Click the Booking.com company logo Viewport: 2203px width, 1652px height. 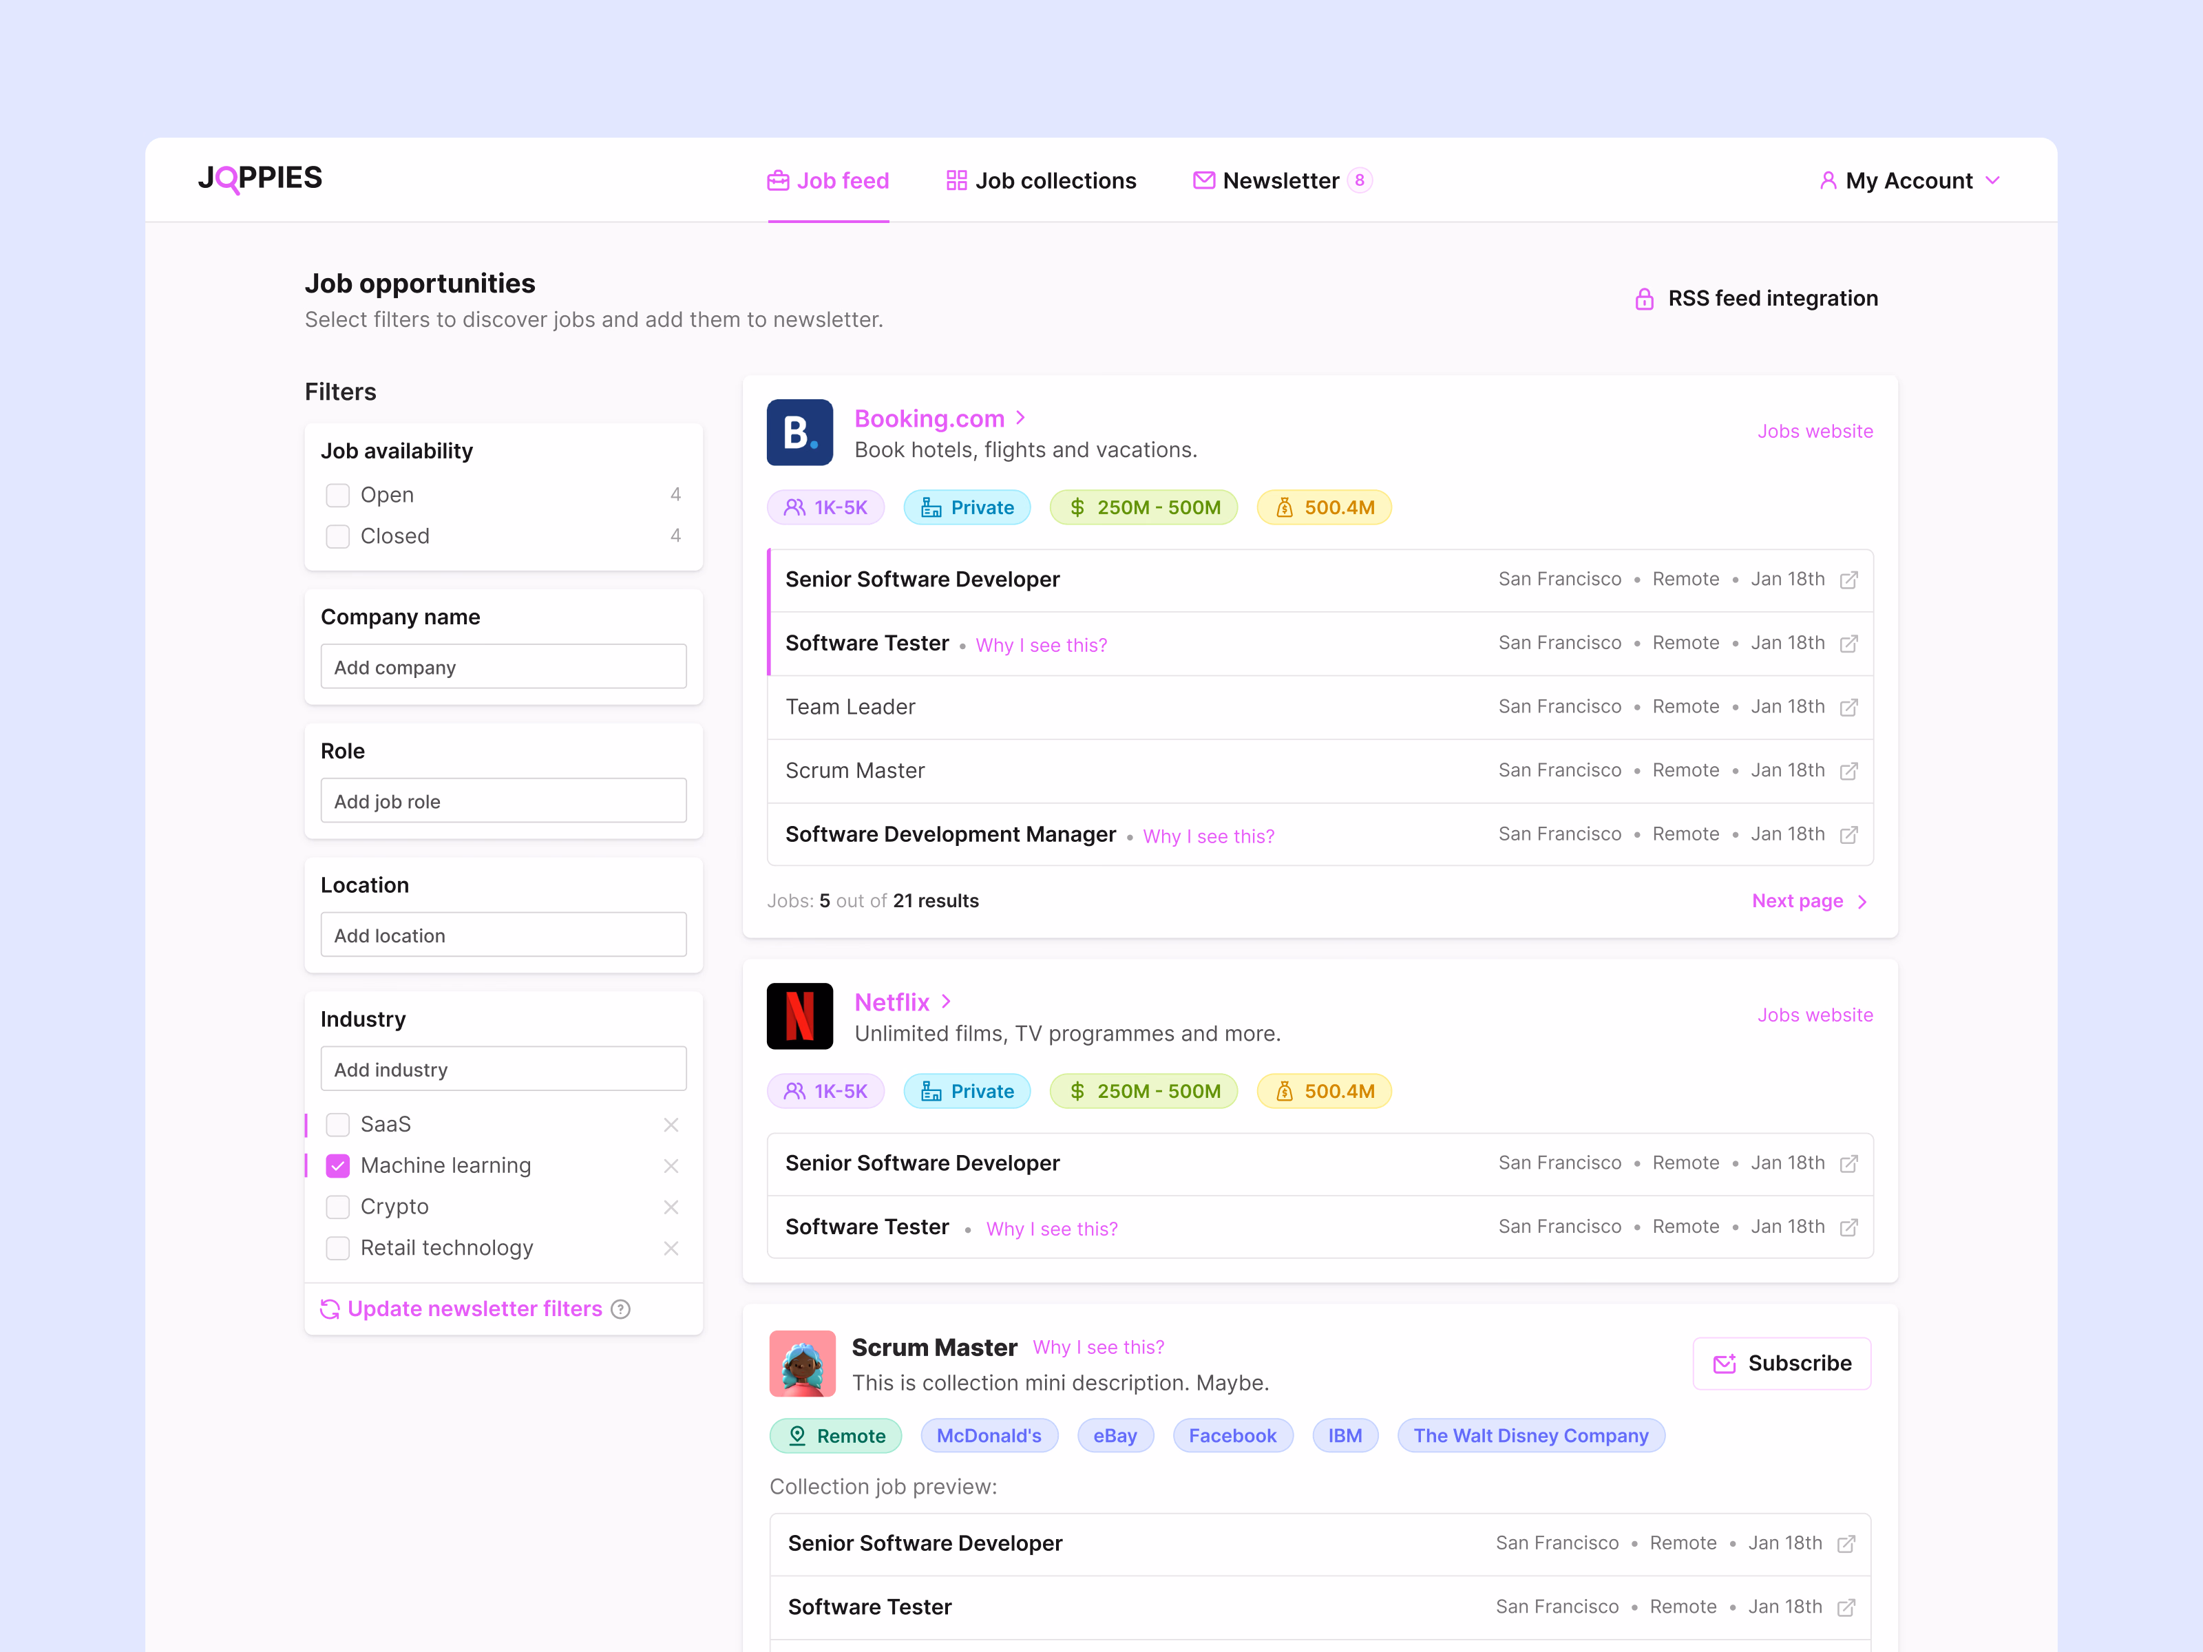pos(800,432)
